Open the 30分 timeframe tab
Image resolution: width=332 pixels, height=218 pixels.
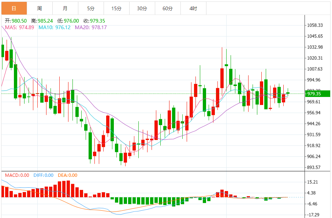(x=142, y=8)
